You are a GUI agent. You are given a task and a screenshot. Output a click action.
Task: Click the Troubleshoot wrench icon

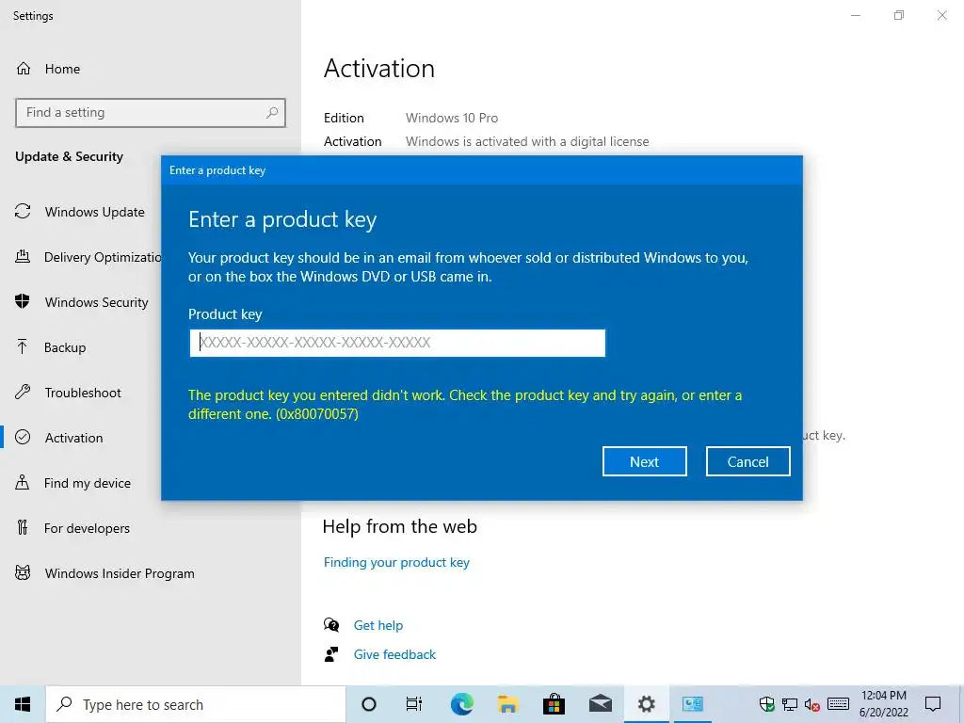[23, 392]
